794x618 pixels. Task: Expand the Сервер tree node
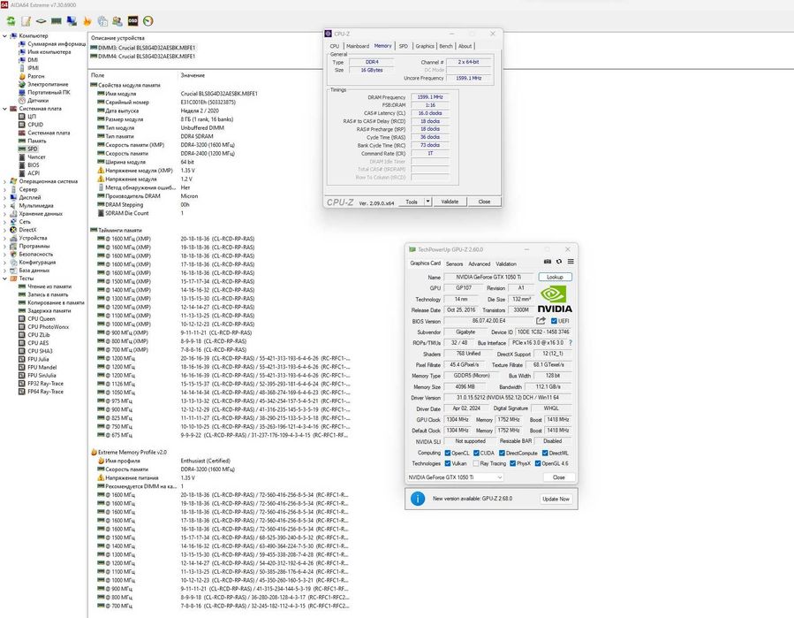pos(4,189)
